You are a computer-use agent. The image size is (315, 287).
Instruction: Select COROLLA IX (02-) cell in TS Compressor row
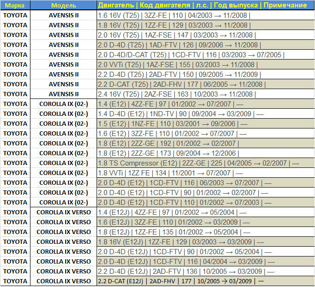[x=63, y=163]
